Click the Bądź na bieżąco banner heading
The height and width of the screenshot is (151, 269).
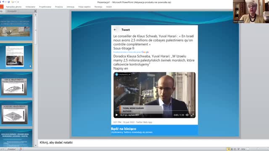pos(124,129)
